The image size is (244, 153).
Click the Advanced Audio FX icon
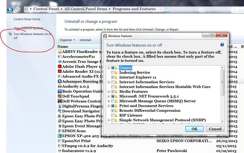click(60, 76)
